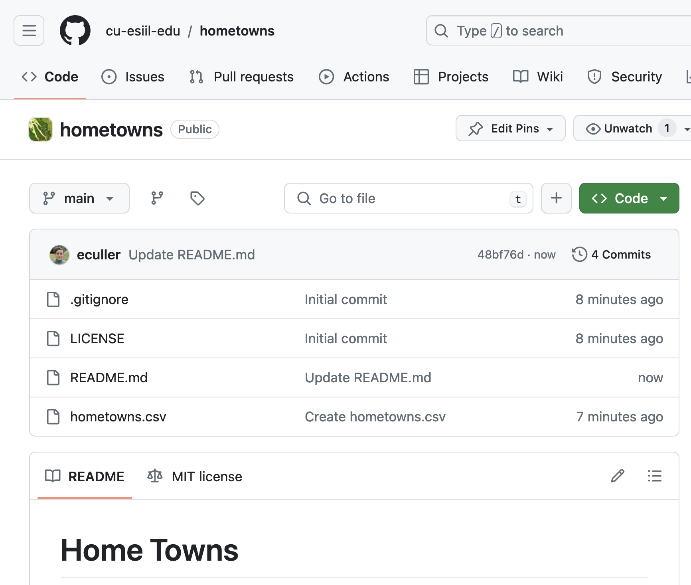Focus the Go to file search box
The width and height of the screenshot is (691, 585).
[x=409, y=198]
